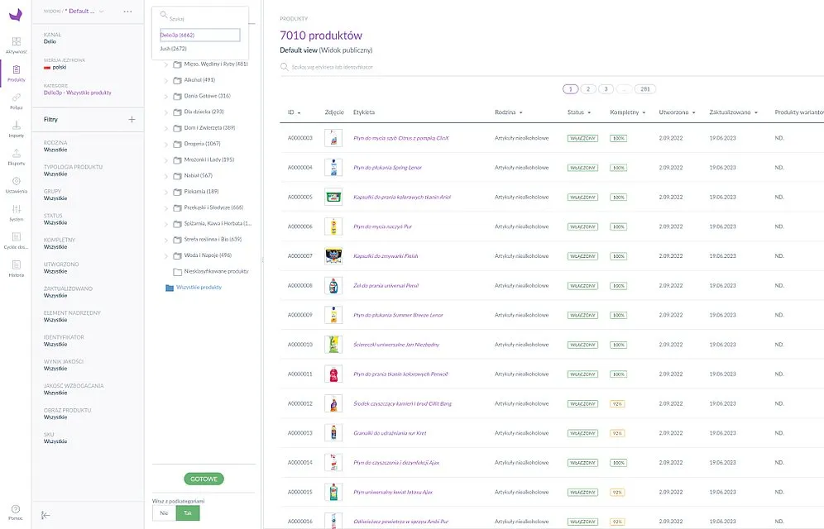
Task: Click the category Szukaj search field
Action: (x=199, y=17)
